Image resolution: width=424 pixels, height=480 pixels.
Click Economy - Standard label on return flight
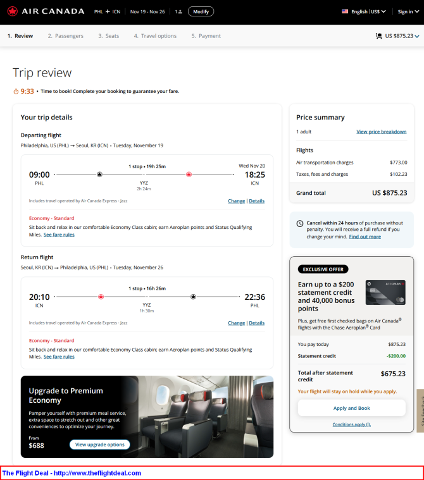pos(51,340)
